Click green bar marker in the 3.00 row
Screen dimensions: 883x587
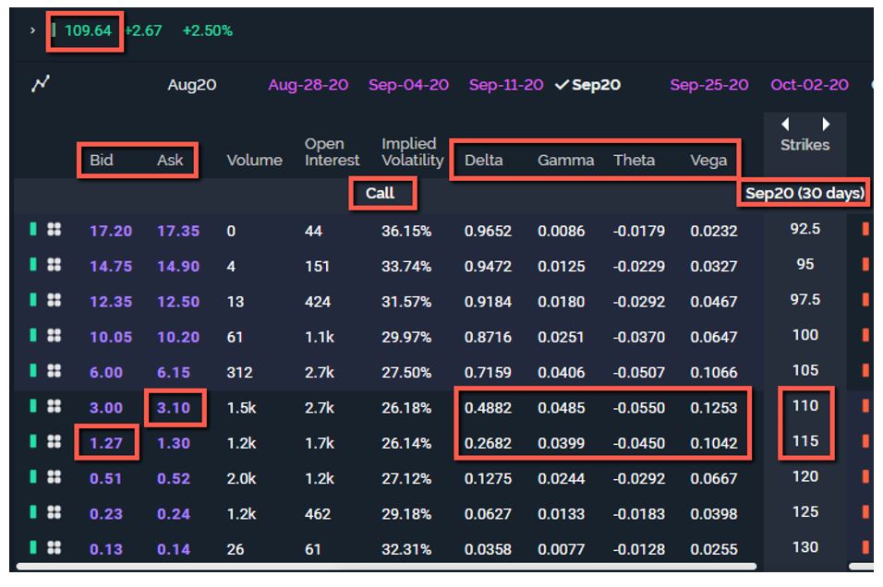click(x=33, y=406)
